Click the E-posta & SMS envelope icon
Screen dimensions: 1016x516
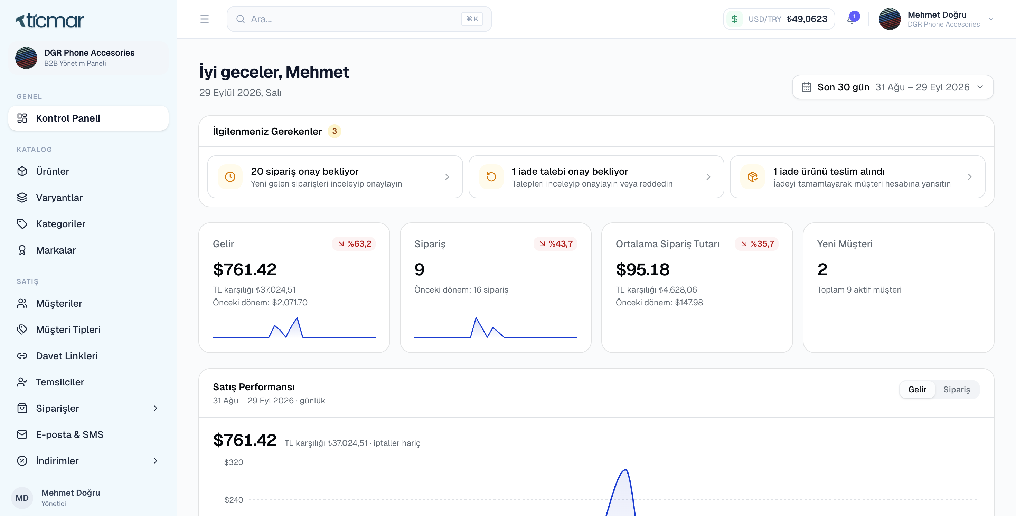click(x=22, y=434)
